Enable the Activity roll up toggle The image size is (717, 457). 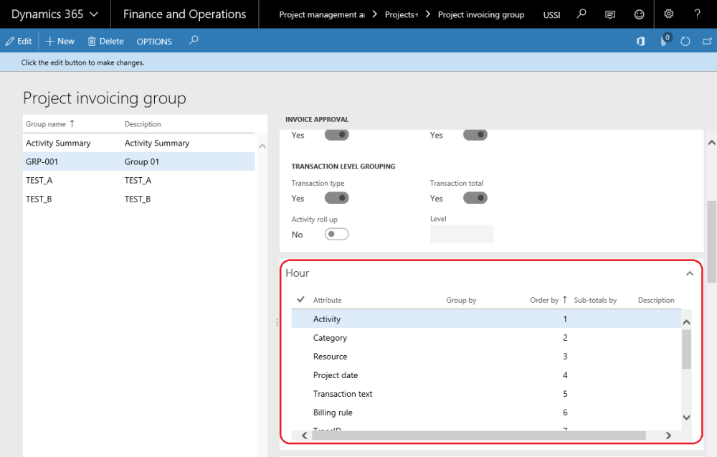click(336, 234)
